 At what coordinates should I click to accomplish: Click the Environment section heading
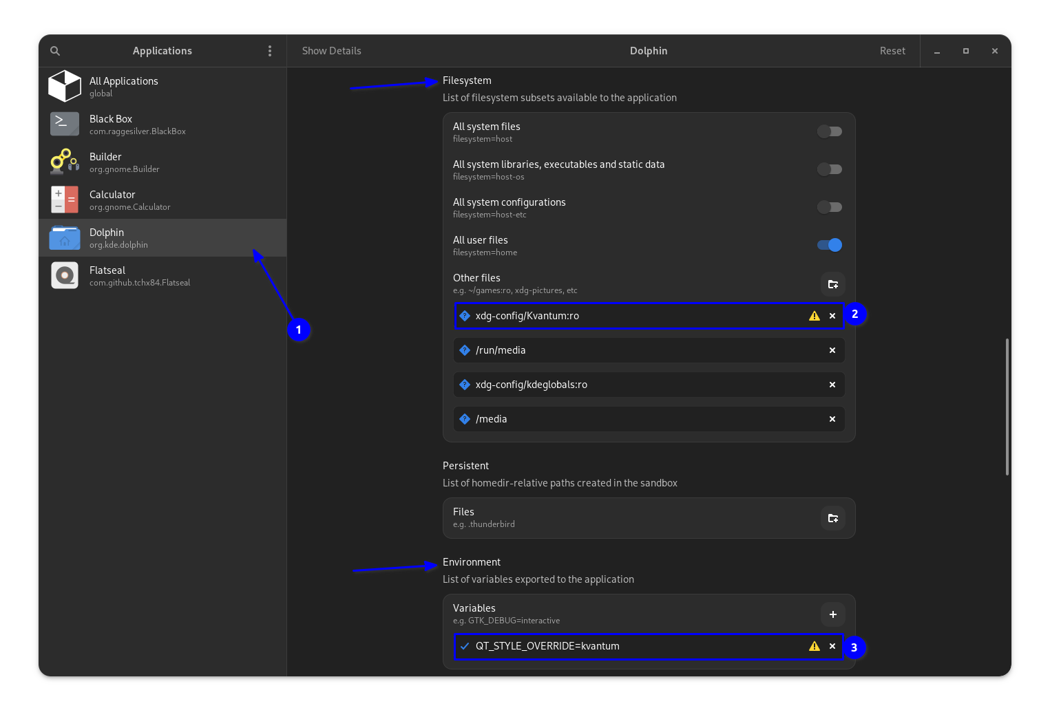(x=472, y=562)
